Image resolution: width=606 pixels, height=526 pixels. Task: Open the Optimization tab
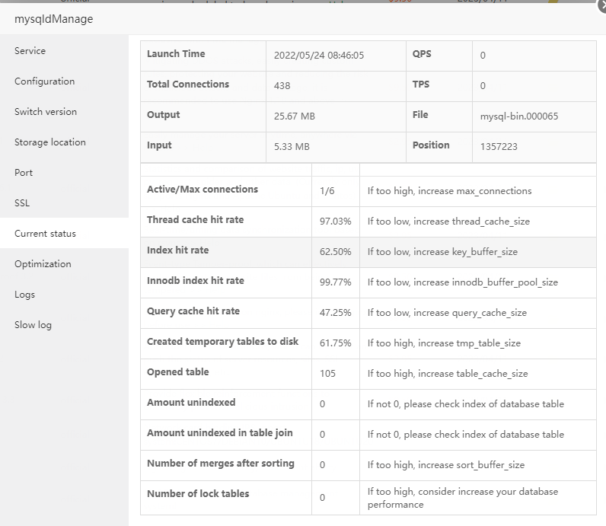coord(43,264)
